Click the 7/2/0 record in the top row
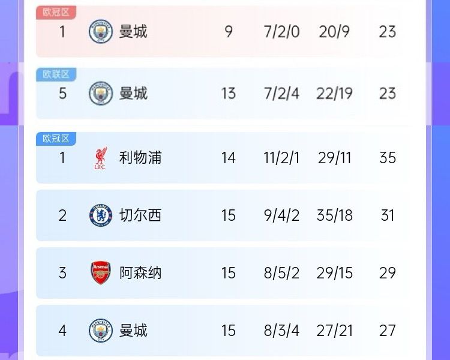This screenshot has height=360, width=450. (x=281, y=31)
